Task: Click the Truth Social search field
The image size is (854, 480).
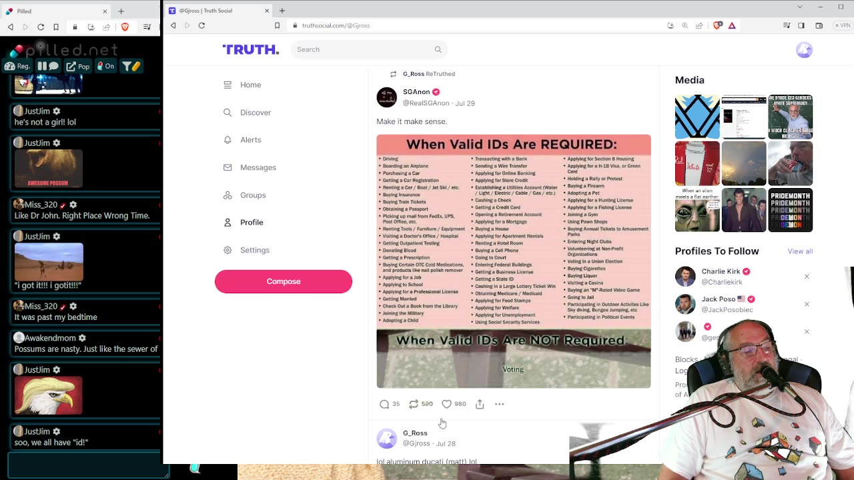Action: (369, 49)
